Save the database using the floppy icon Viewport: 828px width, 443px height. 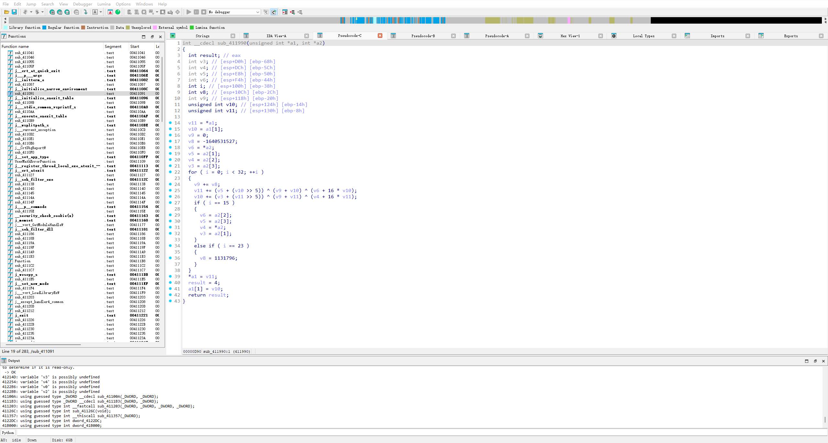point(14,12)
